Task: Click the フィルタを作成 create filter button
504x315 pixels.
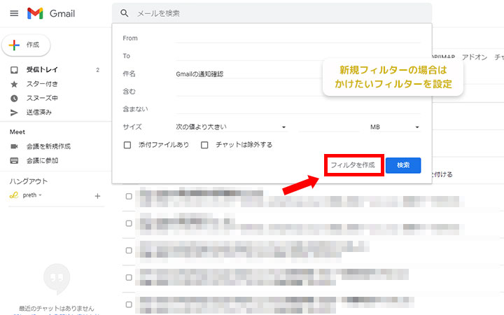Action: point(353,165)
